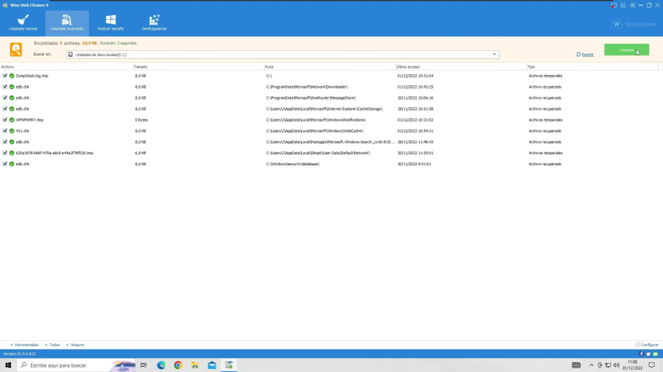The height and width of the screenshot is (372, 663).
Task: Click the Facebook icon in status bar
Action: tap(641, 354)
